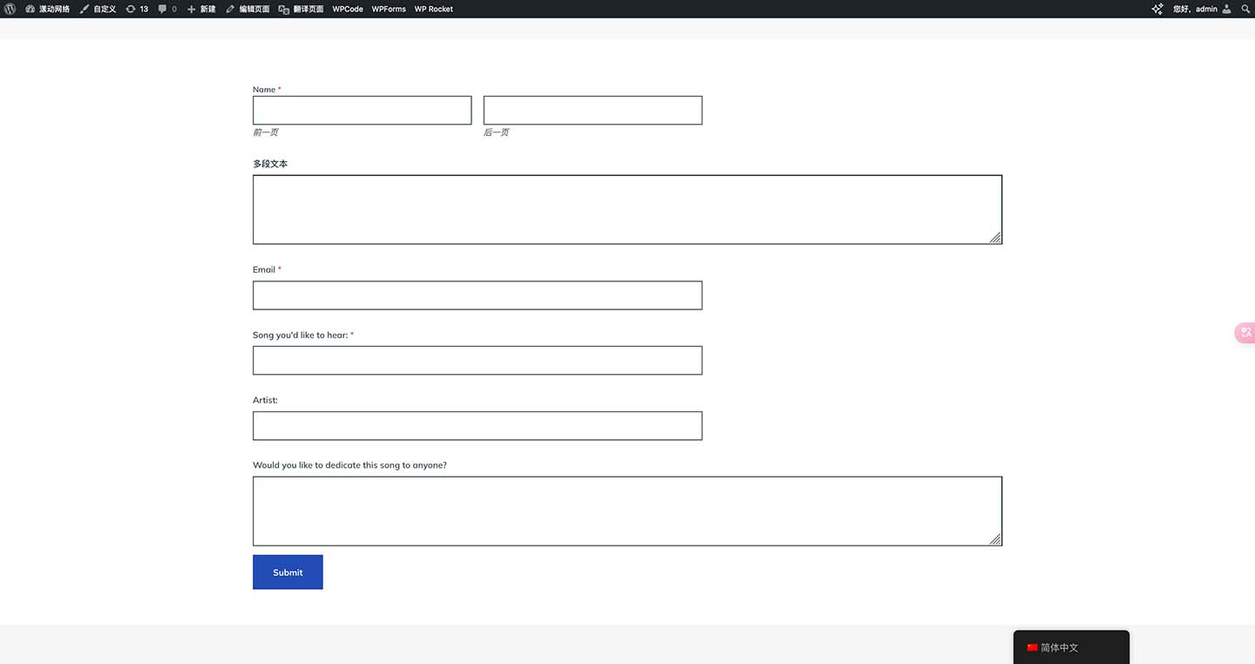The height and width of the screenshot is (664, 1255).
Task: Click the Email input field
Action: 478,295
